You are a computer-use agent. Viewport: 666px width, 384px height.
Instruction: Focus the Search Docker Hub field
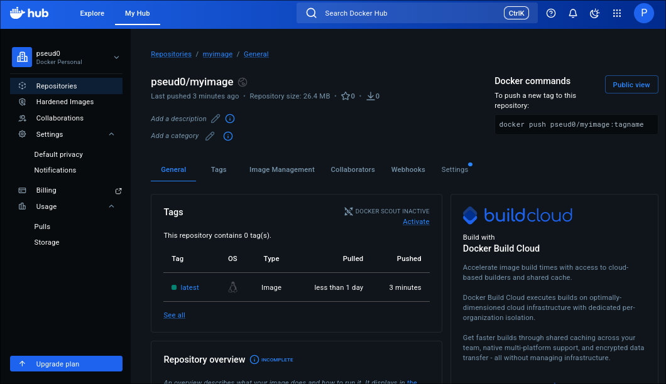(x=408, y=13)
